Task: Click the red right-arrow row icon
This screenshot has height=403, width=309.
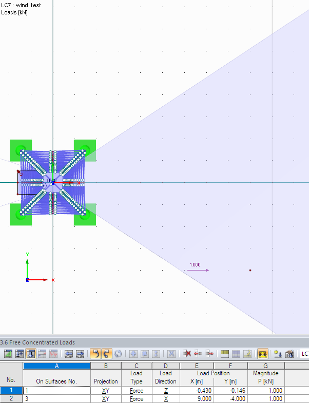Action: coord(209,354)
